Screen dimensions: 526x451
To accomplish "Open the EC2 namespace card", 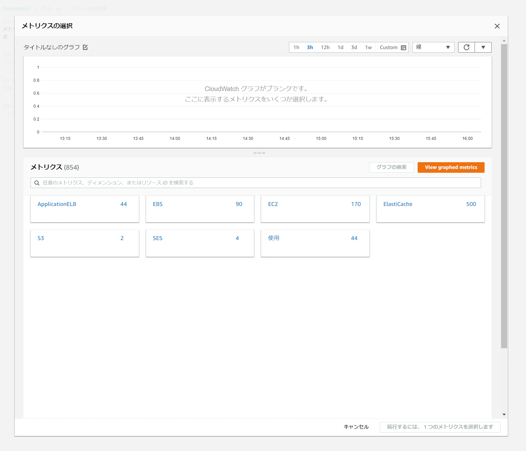I will (315, 209).
